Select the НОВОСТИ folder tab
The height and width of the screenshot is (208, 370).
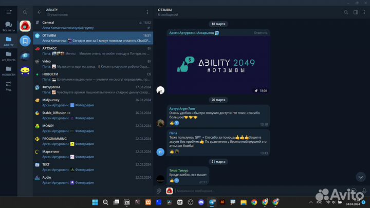click(x=9, y=71)
